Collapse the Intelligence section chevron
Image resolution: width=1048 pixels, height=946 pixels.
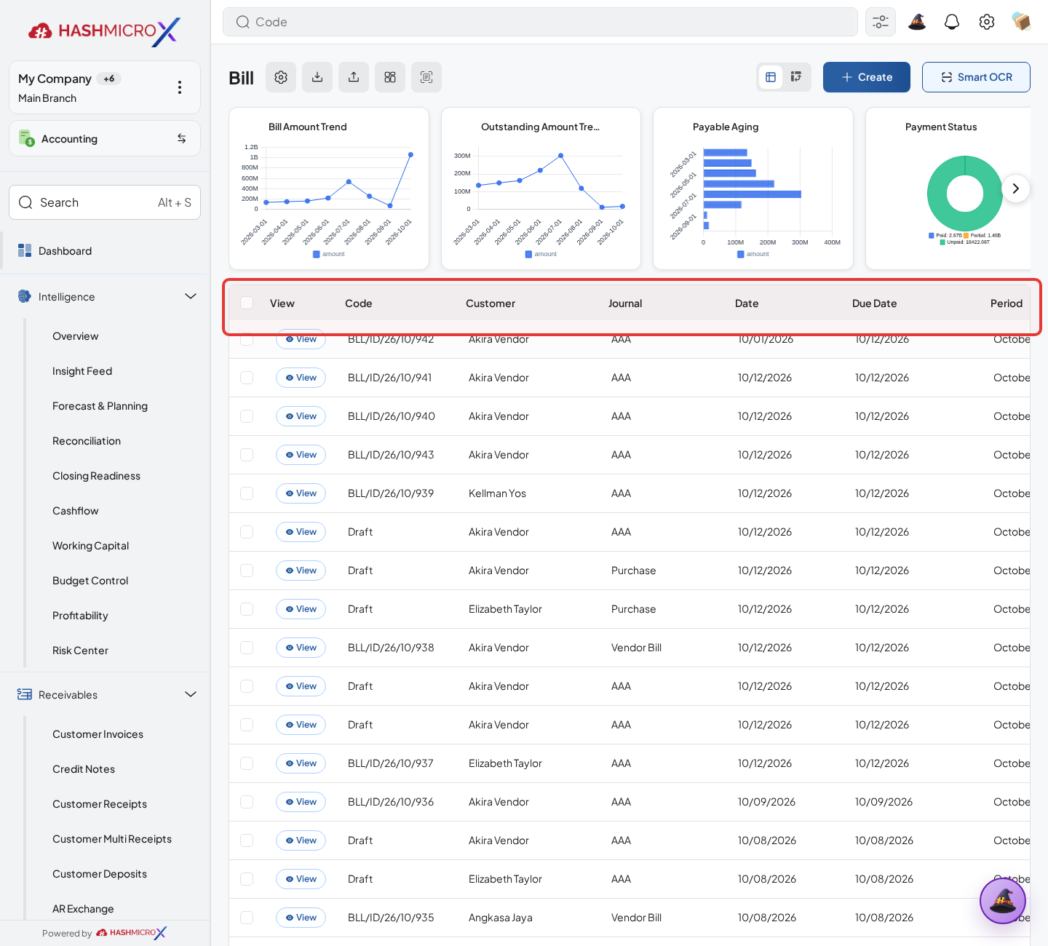(191, 296)
